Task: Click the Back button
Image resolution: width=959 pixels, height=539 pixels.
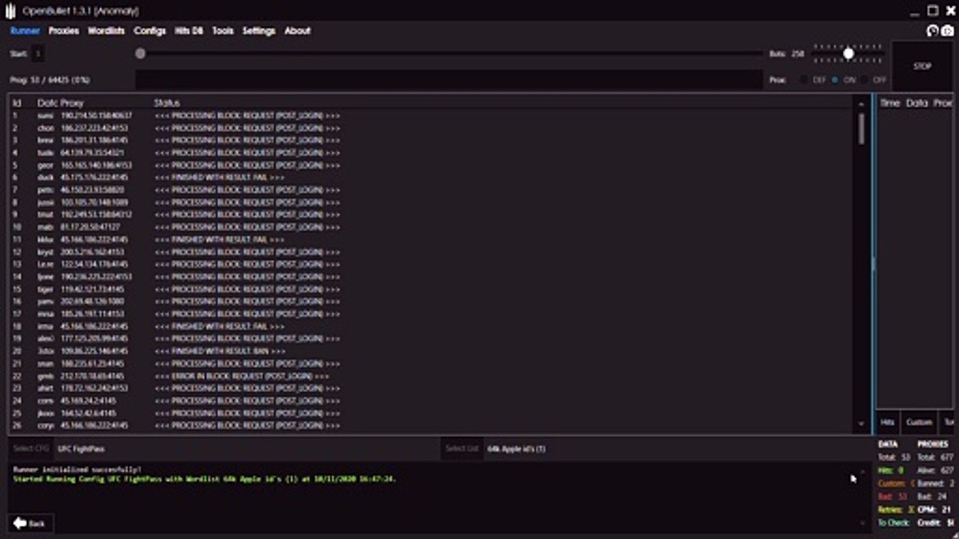Action: coord(29,523)
